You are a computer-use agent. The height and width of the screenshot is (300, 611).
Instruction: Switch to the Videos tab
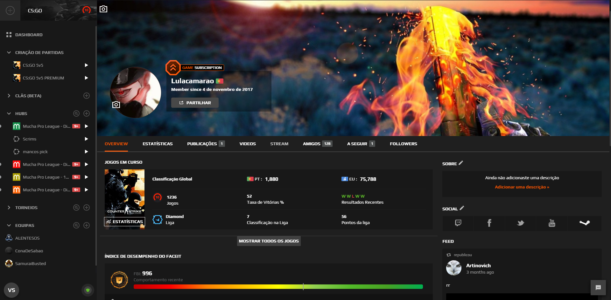248,144
